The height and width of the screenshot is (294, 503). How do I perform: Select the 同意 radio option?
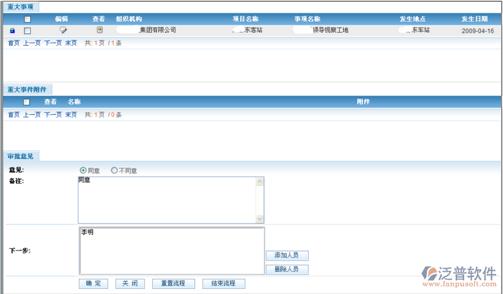(83, 170)
